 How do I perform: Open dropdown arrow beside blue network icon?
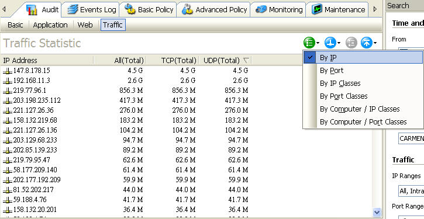point(339,43)
